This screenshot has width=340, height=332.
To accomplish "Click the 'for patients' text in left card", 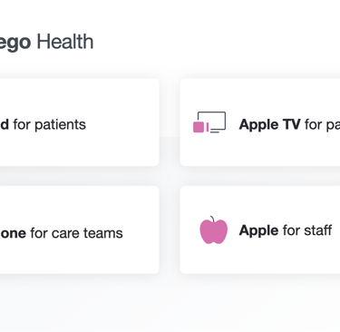I will tap(49, 125).
